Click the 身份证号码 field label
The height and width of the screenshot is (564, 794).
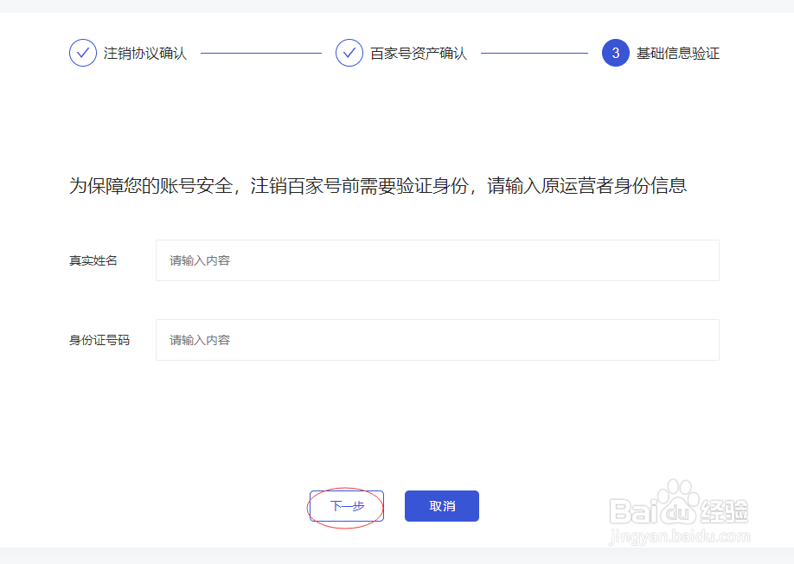(x=99, y=340)
